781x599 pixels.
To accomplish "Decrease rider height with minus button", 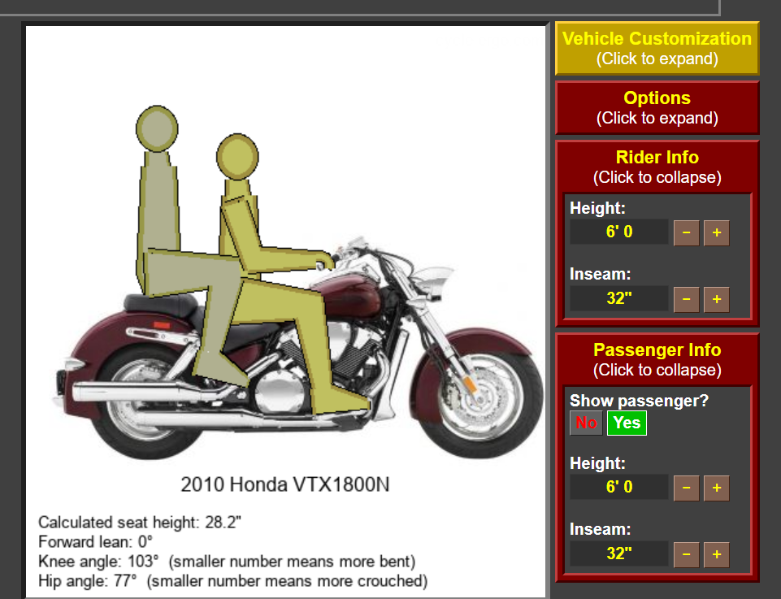I will point(687,232).
